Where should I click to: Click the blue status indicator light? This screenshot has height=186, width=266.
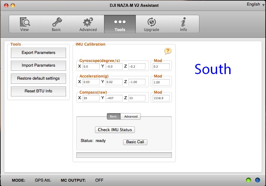point(258,180)
